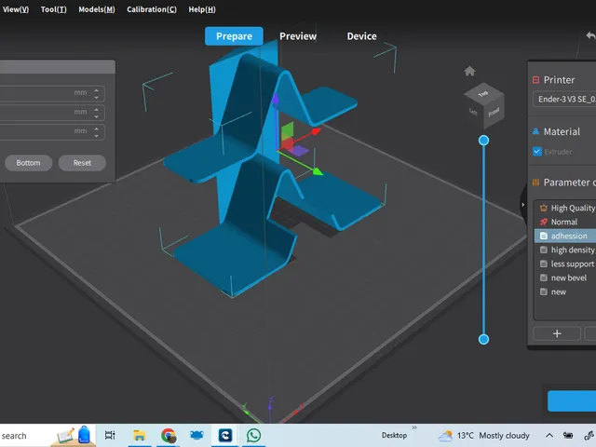This screenshot has width=596, height=447.
Task: Click the undo arrow icon
Action: tap(590, 35)
